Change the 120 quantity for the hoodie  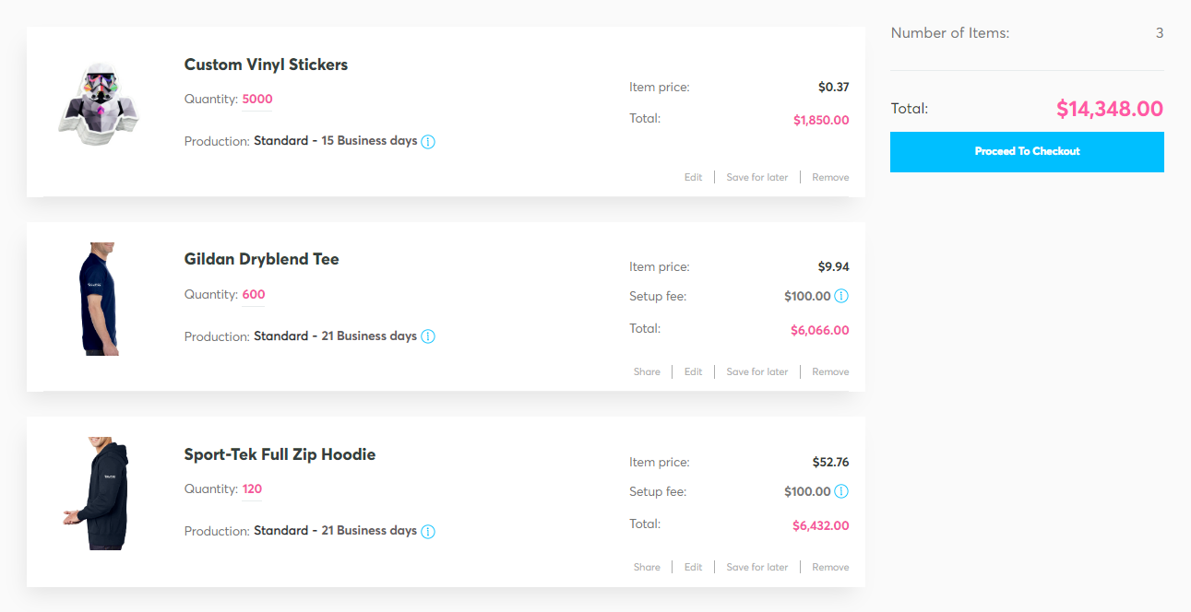(252, 489)
